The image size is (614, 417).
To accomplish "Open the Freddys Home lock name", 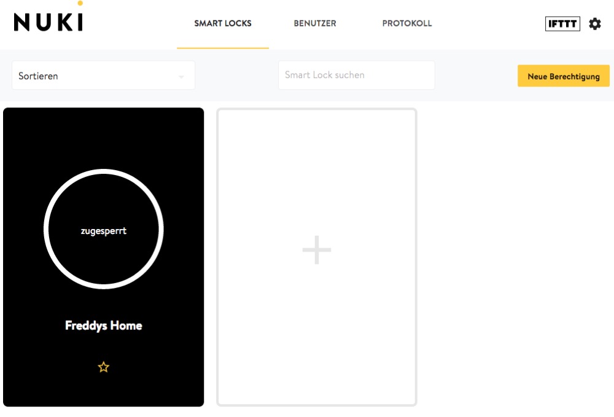I will (103, 325).
